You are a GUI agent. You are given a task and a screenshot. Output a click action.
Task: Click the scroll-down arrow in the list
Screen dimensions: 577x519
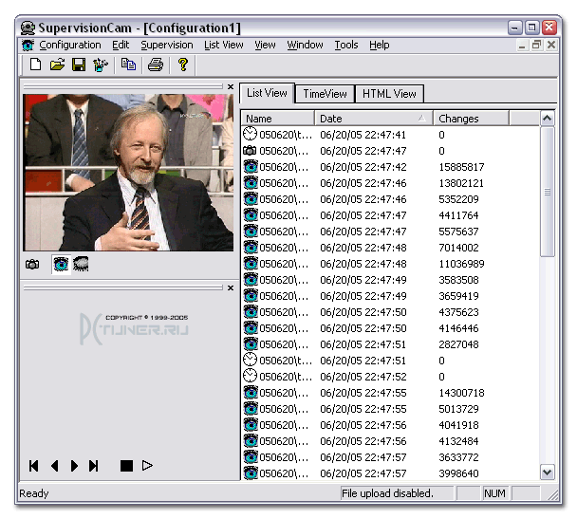click(x=548, y=472)
